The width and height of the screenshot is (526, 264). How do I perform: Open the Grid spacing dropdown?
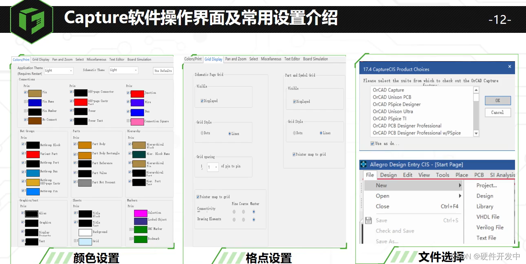click(213, 167)
